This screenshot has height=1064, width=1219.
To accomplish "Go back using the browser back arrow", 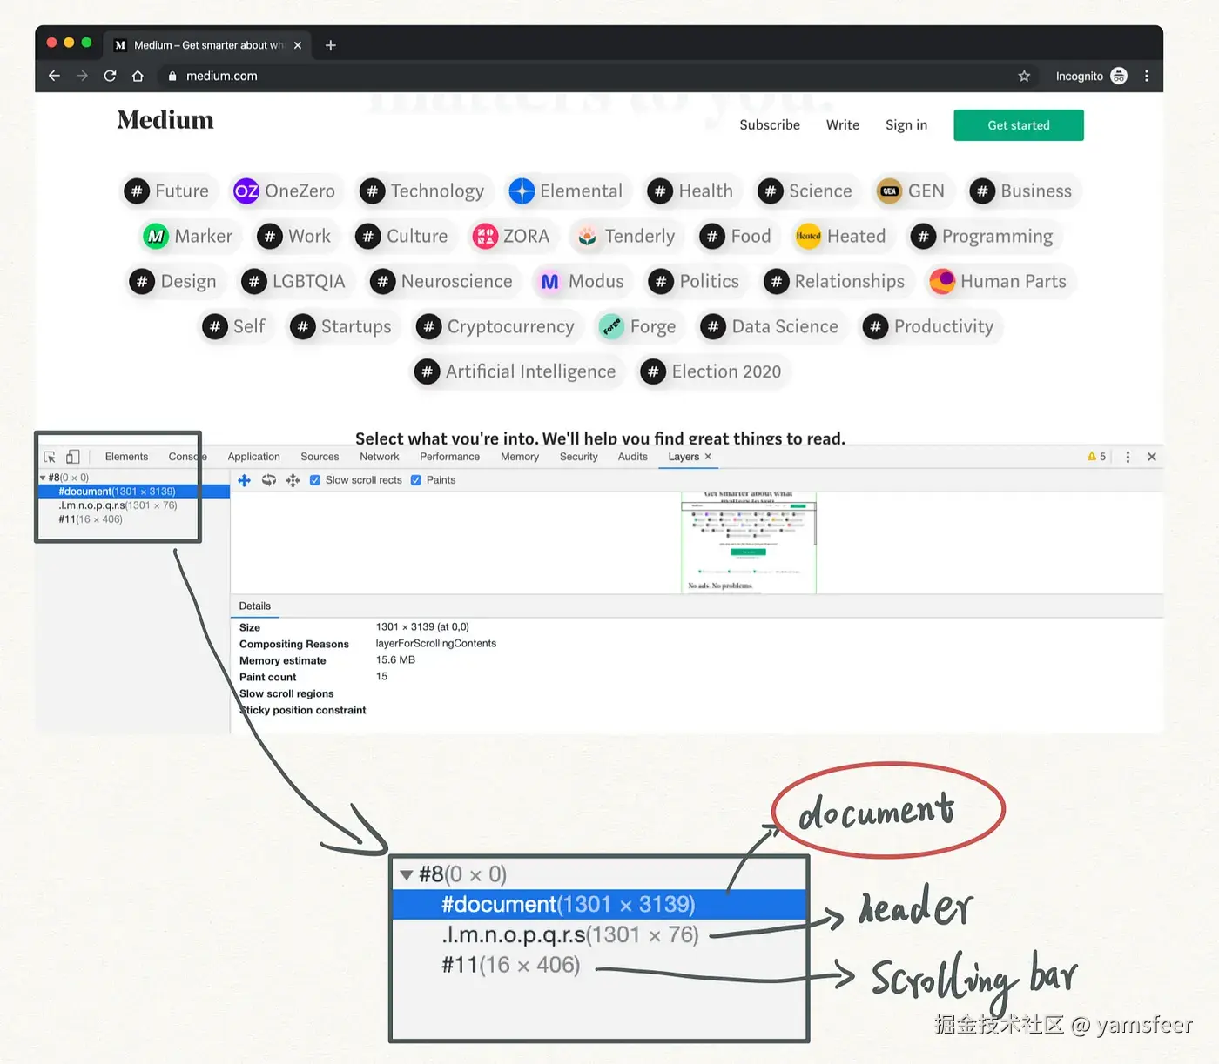I will (54, 76).
